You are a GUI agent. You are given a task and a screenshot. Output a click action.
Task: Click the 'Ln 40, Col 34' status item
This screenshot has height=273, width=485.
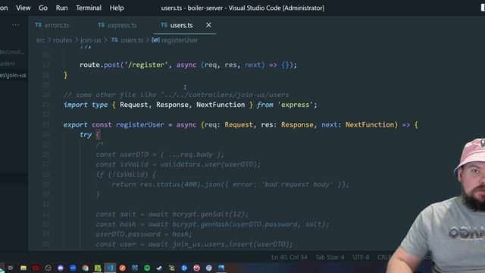289,257
